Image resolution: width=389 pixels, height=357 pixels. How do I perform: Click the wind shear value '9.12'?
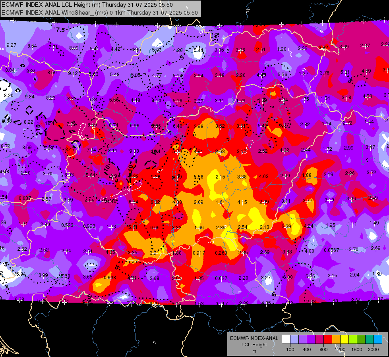73,73
